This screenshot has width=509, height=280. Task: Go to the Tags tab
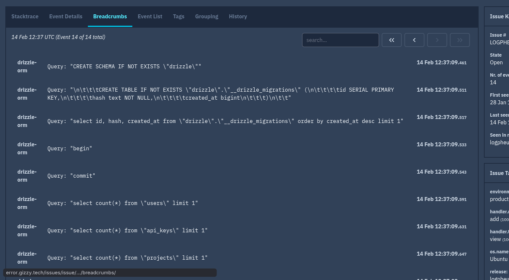tap(178, 17)
